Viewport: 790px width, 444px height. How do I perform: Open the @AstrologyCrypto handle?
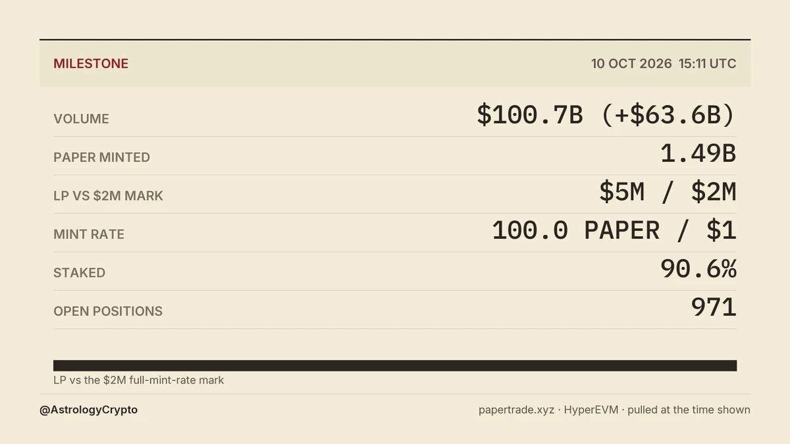tap(89, 410)
